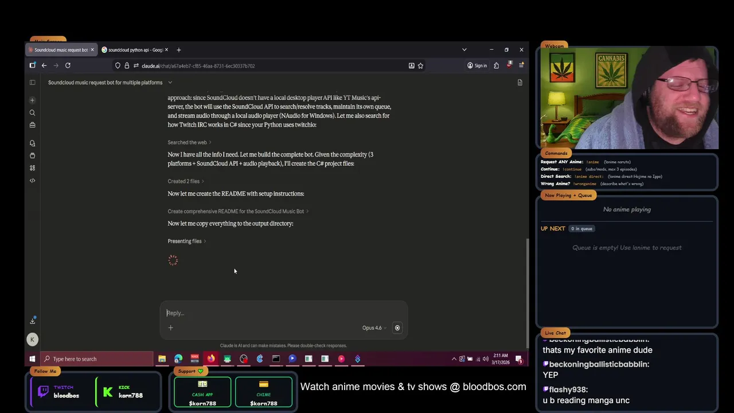Click the 2:11 AM clock in taskbar

coord(501,359)
